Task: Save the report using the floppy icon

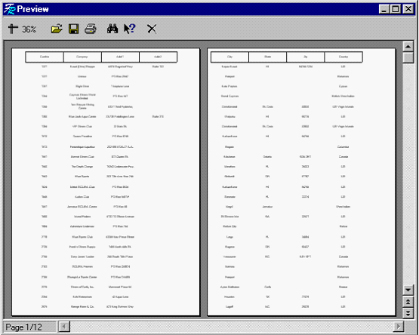Action: 73,29
